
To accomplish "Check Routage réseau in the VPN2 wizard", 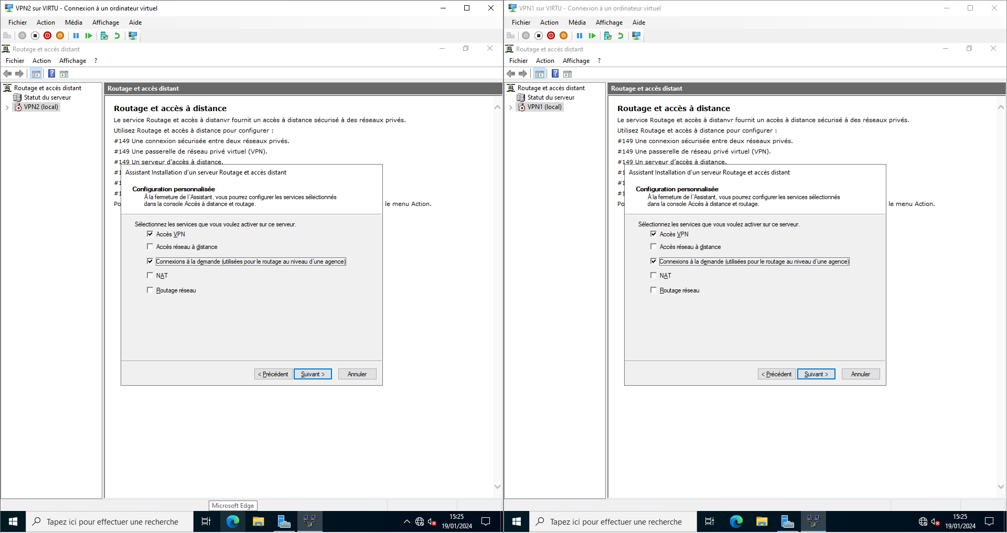I will pyautogui.click(x=150, y=290).
